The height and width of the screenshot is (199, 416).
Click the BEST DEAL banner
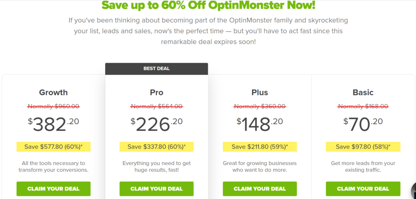(x=156, y=68)
